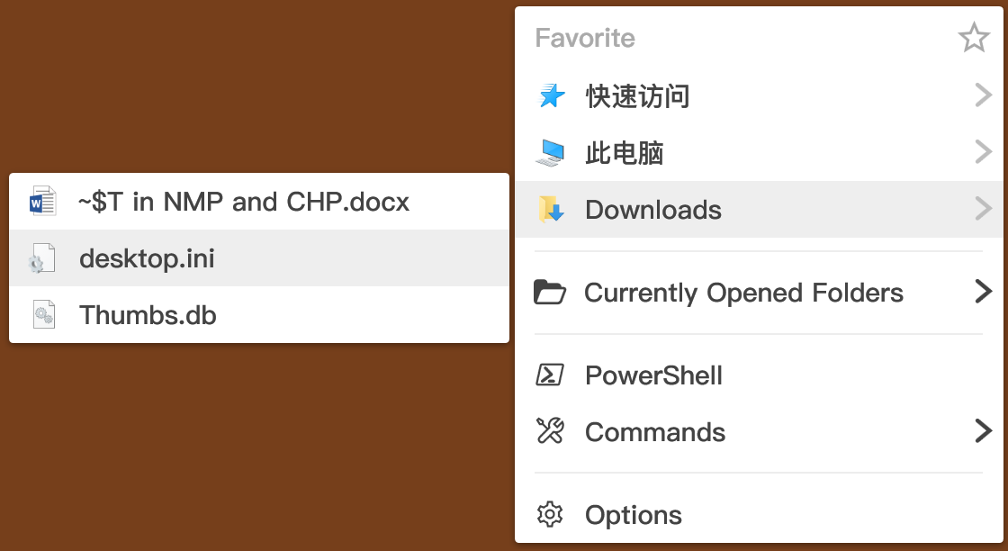The height and width of the screenshot is (551, 1008).
Task: Expand the 此电脑 submenu arrow
Action: (983, 152)
